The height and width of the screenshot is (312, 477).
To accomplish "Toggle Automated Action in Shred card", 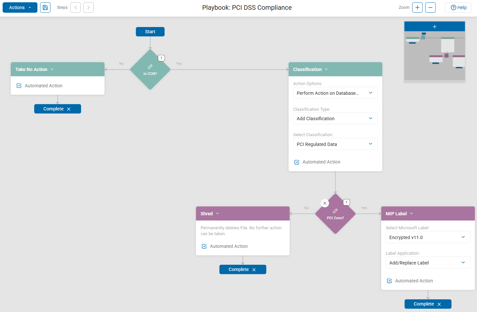I will pos(204,246).
